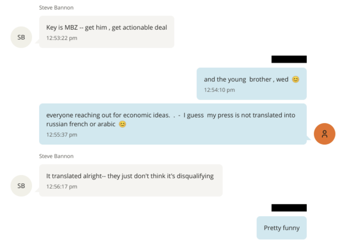Select the "Key is MBZ" message bubble
346x251 pixels.
click(106, 32)
